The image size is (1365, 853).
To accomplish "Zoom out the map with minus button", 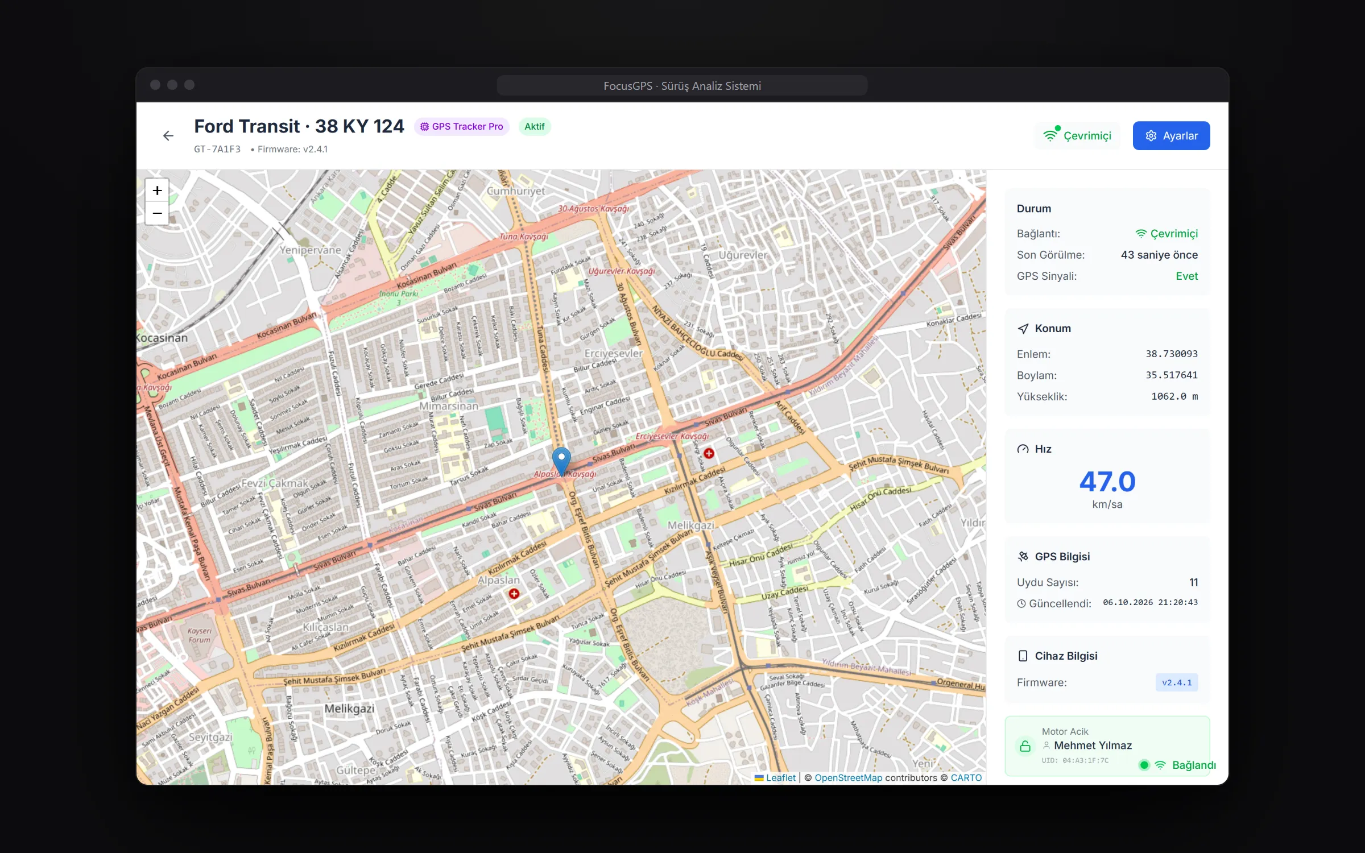I will point(157,213).
